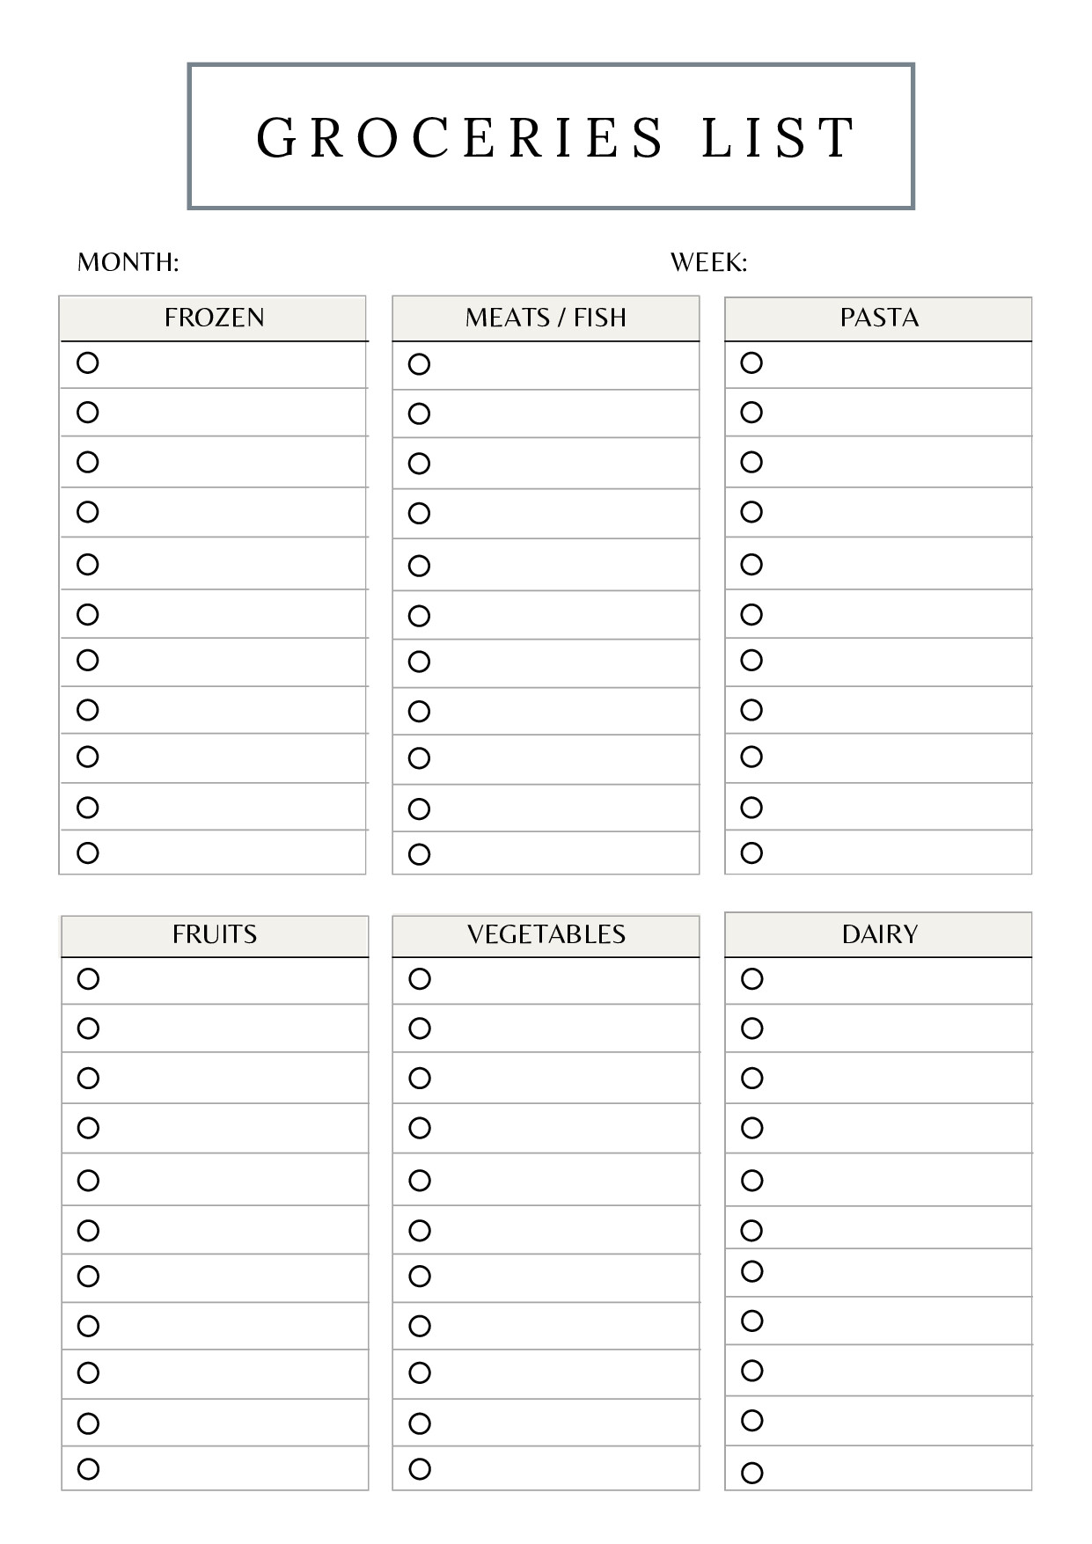The width and height of the screenshot is (1092, 1544).
Task: Mark the first circle under VEGETABLES
Action: (421, 978)
